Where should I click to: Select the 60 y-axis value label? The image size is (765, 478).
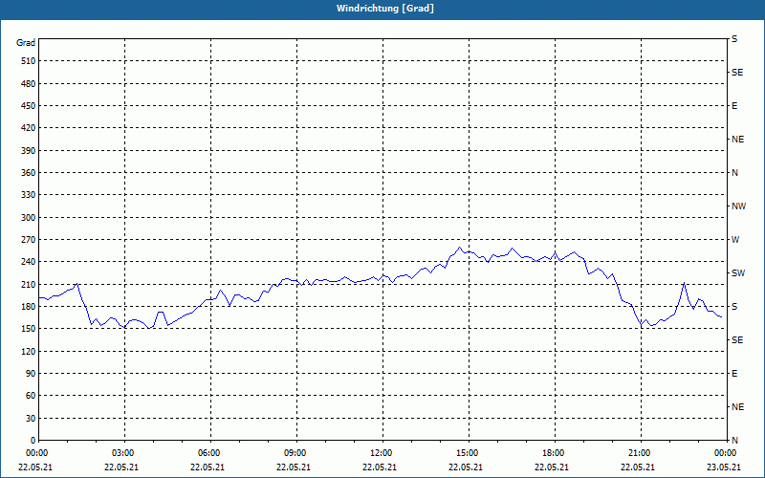coord(31,396)
